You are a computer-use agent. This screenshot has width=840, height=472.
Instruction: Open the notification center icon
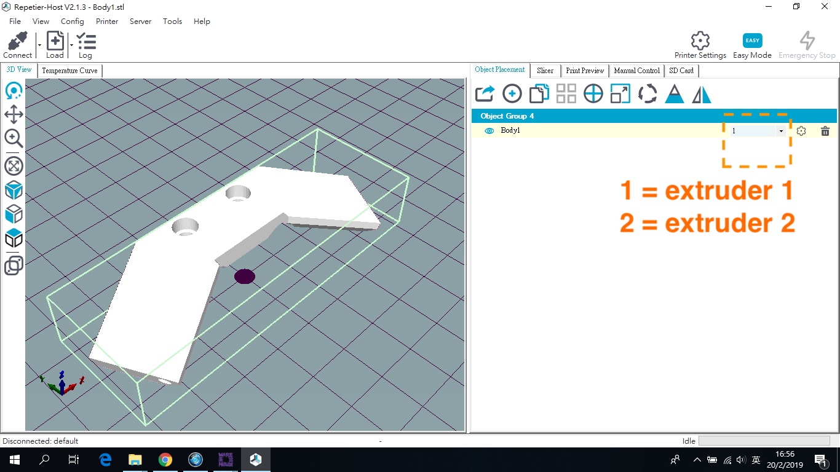[820, 460]
